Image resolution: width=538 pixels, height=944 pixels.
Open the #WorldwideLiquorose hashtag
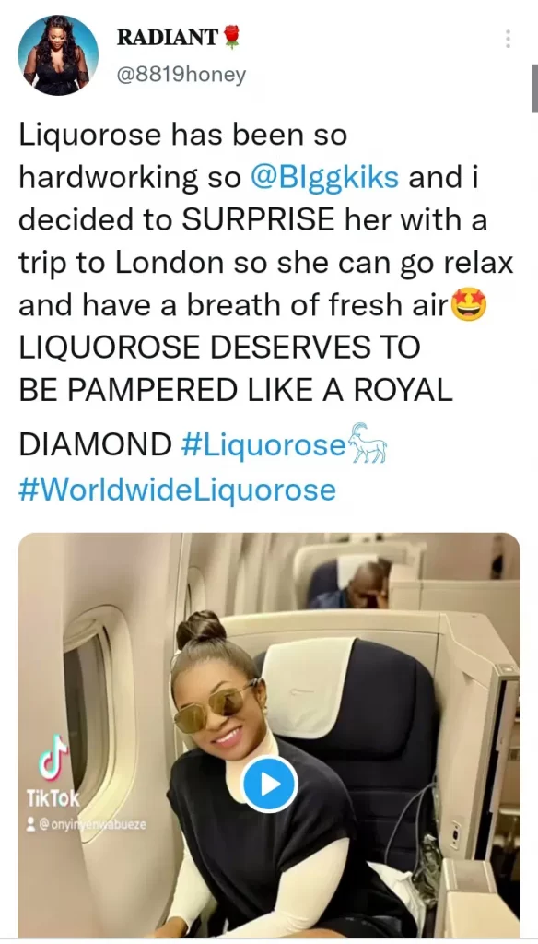pos(177,489)
